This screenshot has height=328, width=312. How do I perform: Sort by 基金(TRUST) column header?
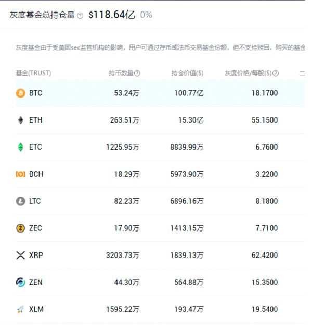[33, 73]
